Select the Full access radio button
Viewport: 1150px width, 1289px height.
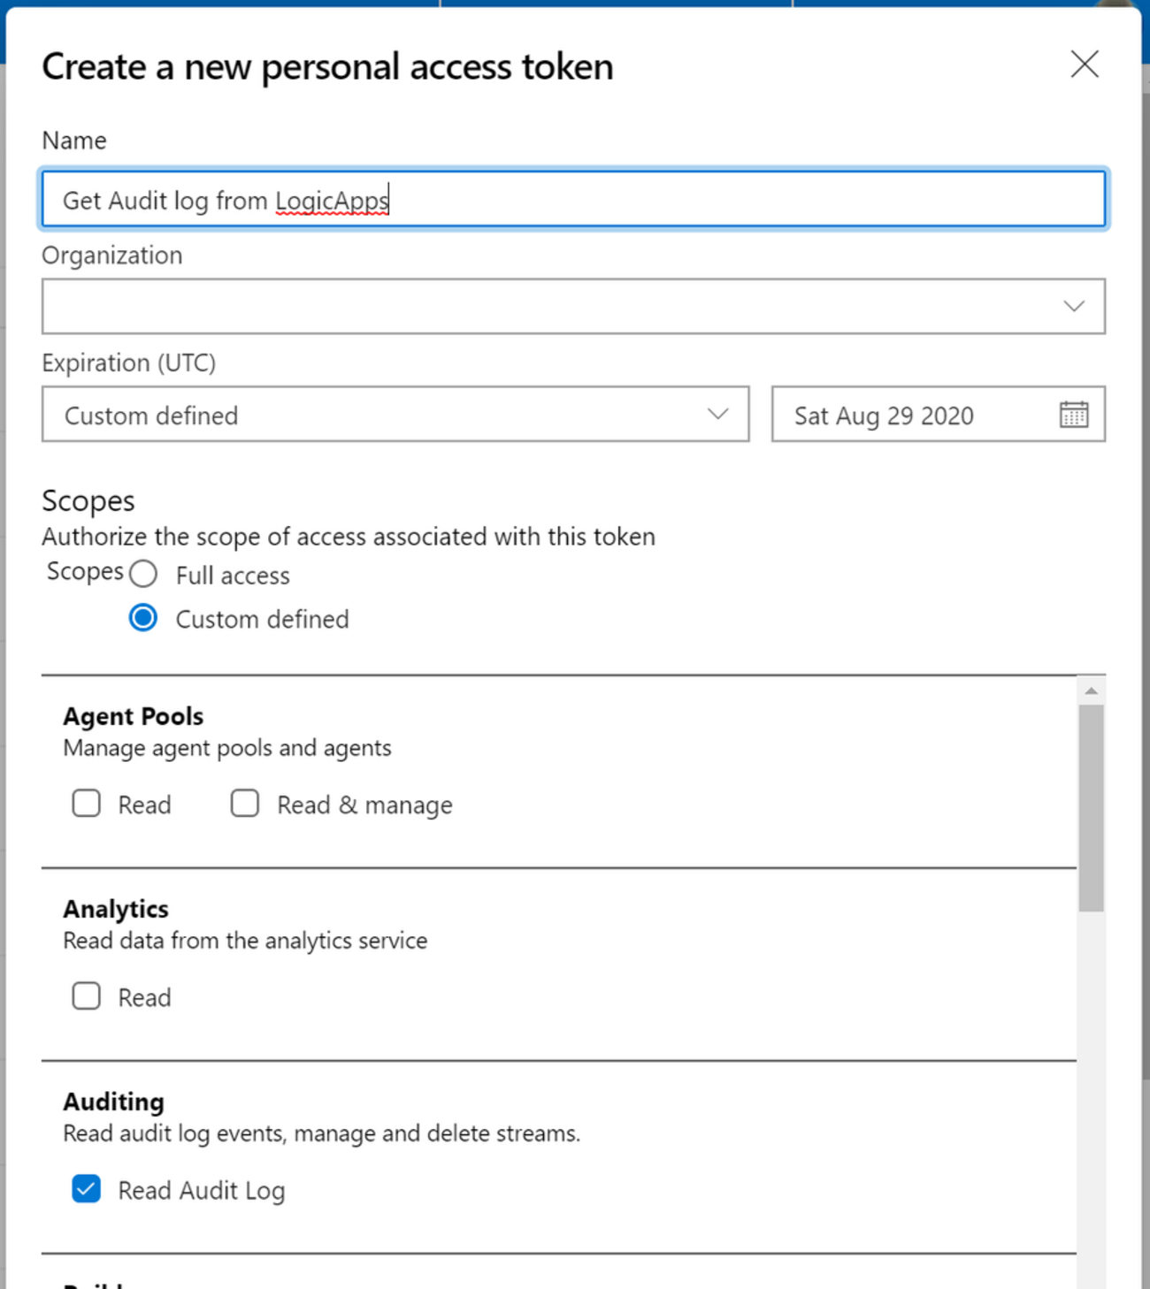143,575
